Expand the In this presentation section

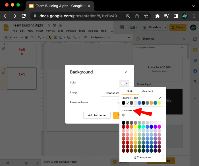tap(182, 48)
